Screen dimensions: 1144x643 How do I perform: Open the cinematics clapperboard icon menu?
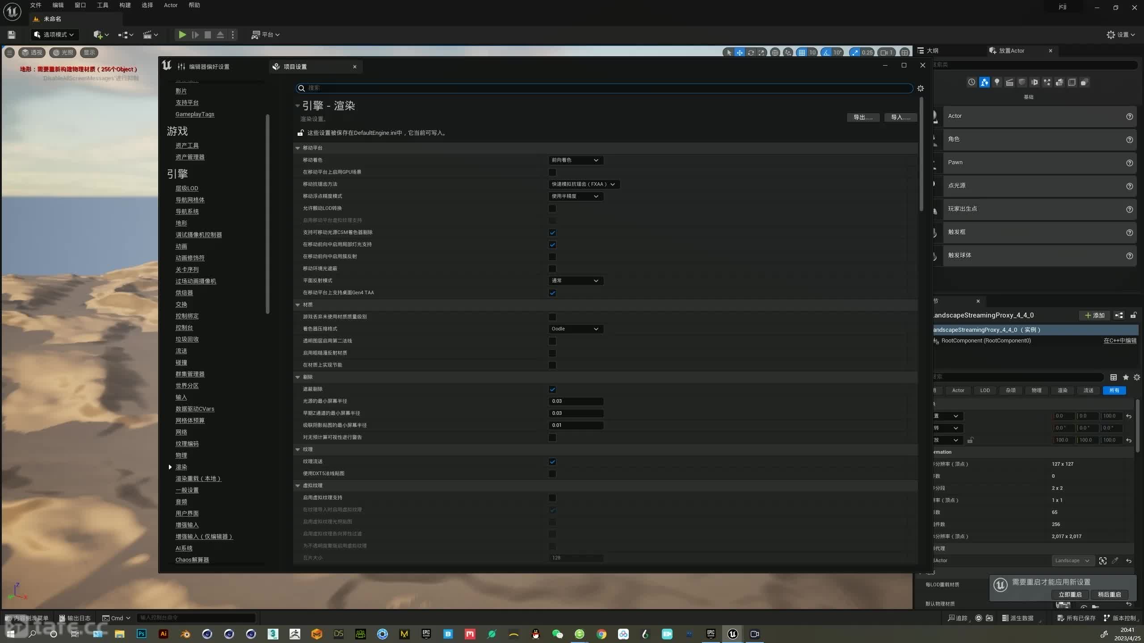(x=150, y=34)
